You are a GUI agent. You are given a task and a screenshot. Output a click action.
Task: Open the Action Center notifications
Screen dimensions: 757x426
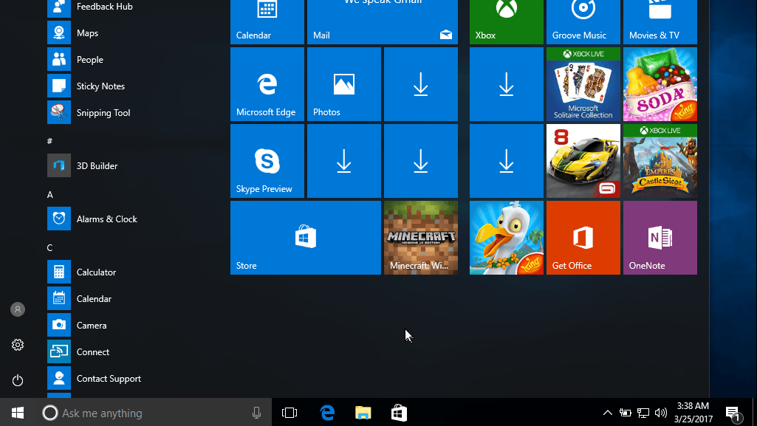point(734,413)
